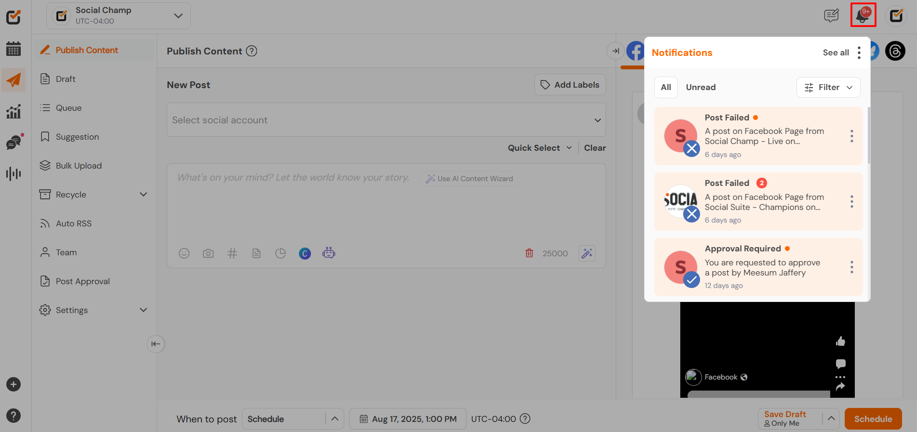This screenshot has height=432, width=917.
Task: Open the Canva icon in composer toolbar
Action: [305, 253]
